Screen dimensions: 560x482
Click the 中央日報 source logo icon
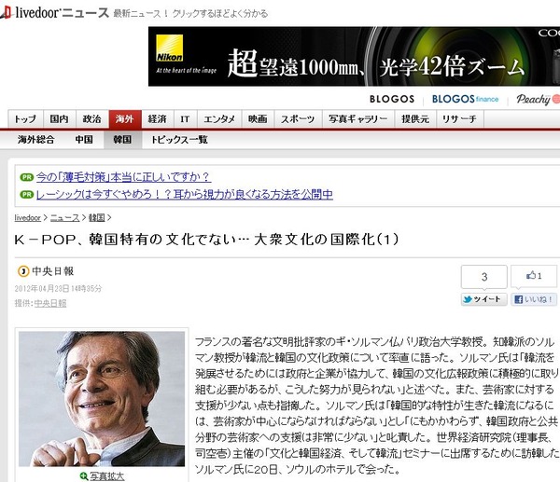(x=23, y=271)
